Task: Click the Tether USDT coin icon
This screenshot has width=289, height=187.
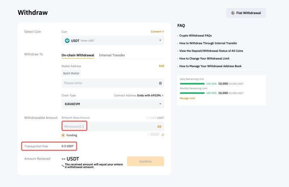Action: pyautogui.click(x=67, y=41)
